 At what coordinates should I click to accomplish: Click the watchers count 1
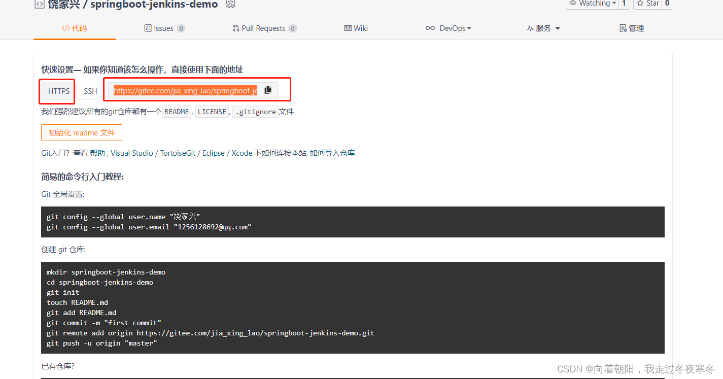pyautogui.click(x=624, y=4)
